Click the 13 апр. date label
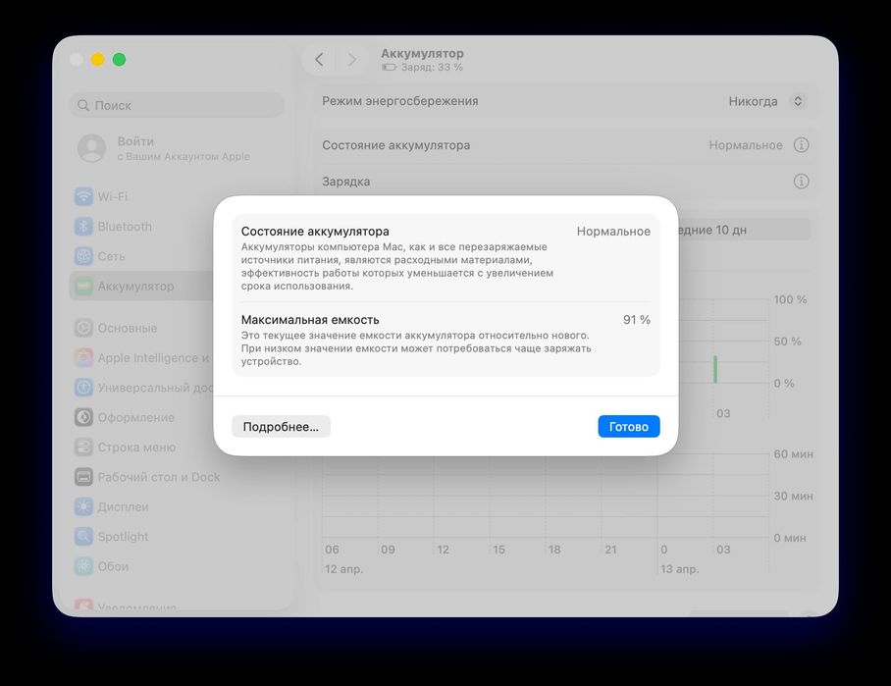Screen dimensions: 891x686 click(x=680, y=569)
